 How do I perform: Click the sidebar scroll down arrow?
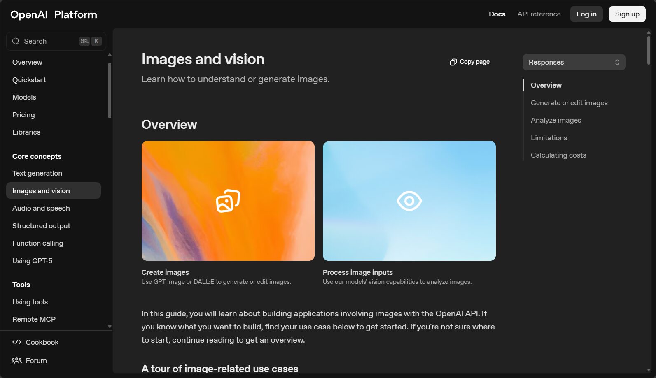point(110,327)
